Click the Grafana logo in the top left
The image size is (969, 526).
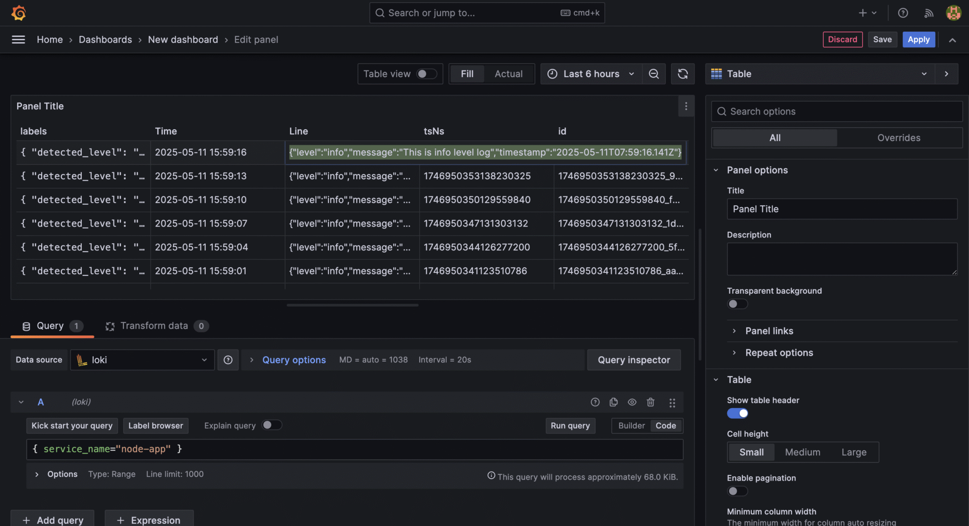18,13
